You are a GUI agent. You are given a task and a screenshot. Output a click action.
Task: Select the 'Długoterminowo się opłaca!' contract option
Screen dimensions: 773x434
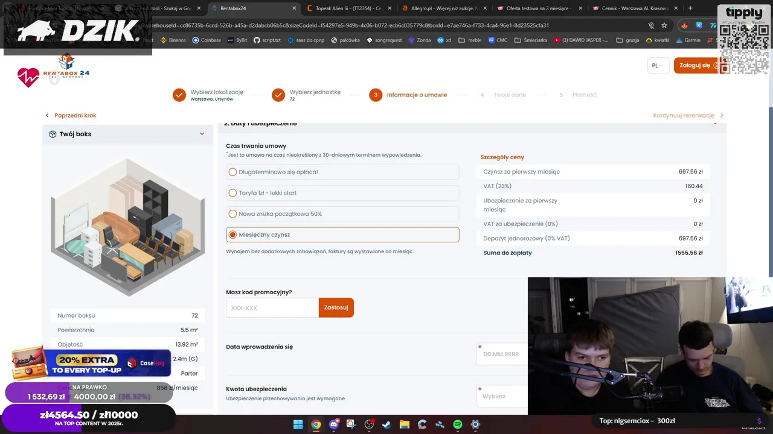pyautogui.click(x=342, y=172)
